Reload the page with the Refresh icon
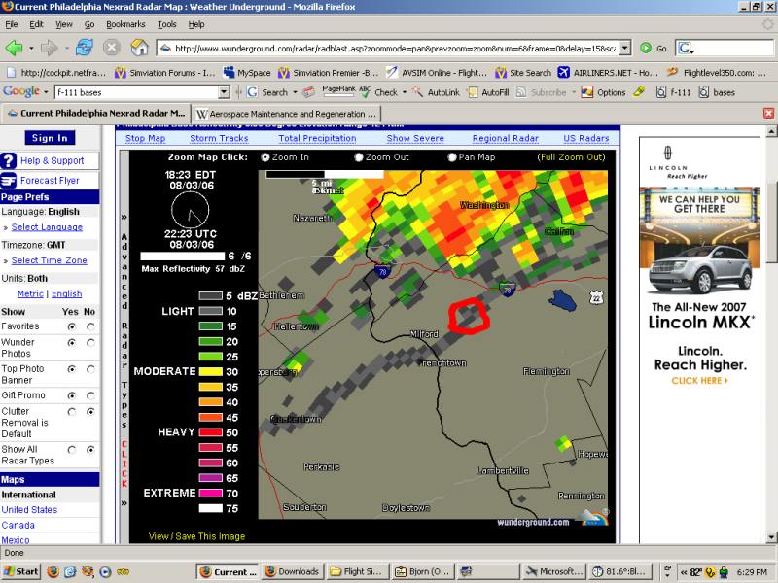Image resolution: width=778 pixels, height=583 pixels. 85,47
